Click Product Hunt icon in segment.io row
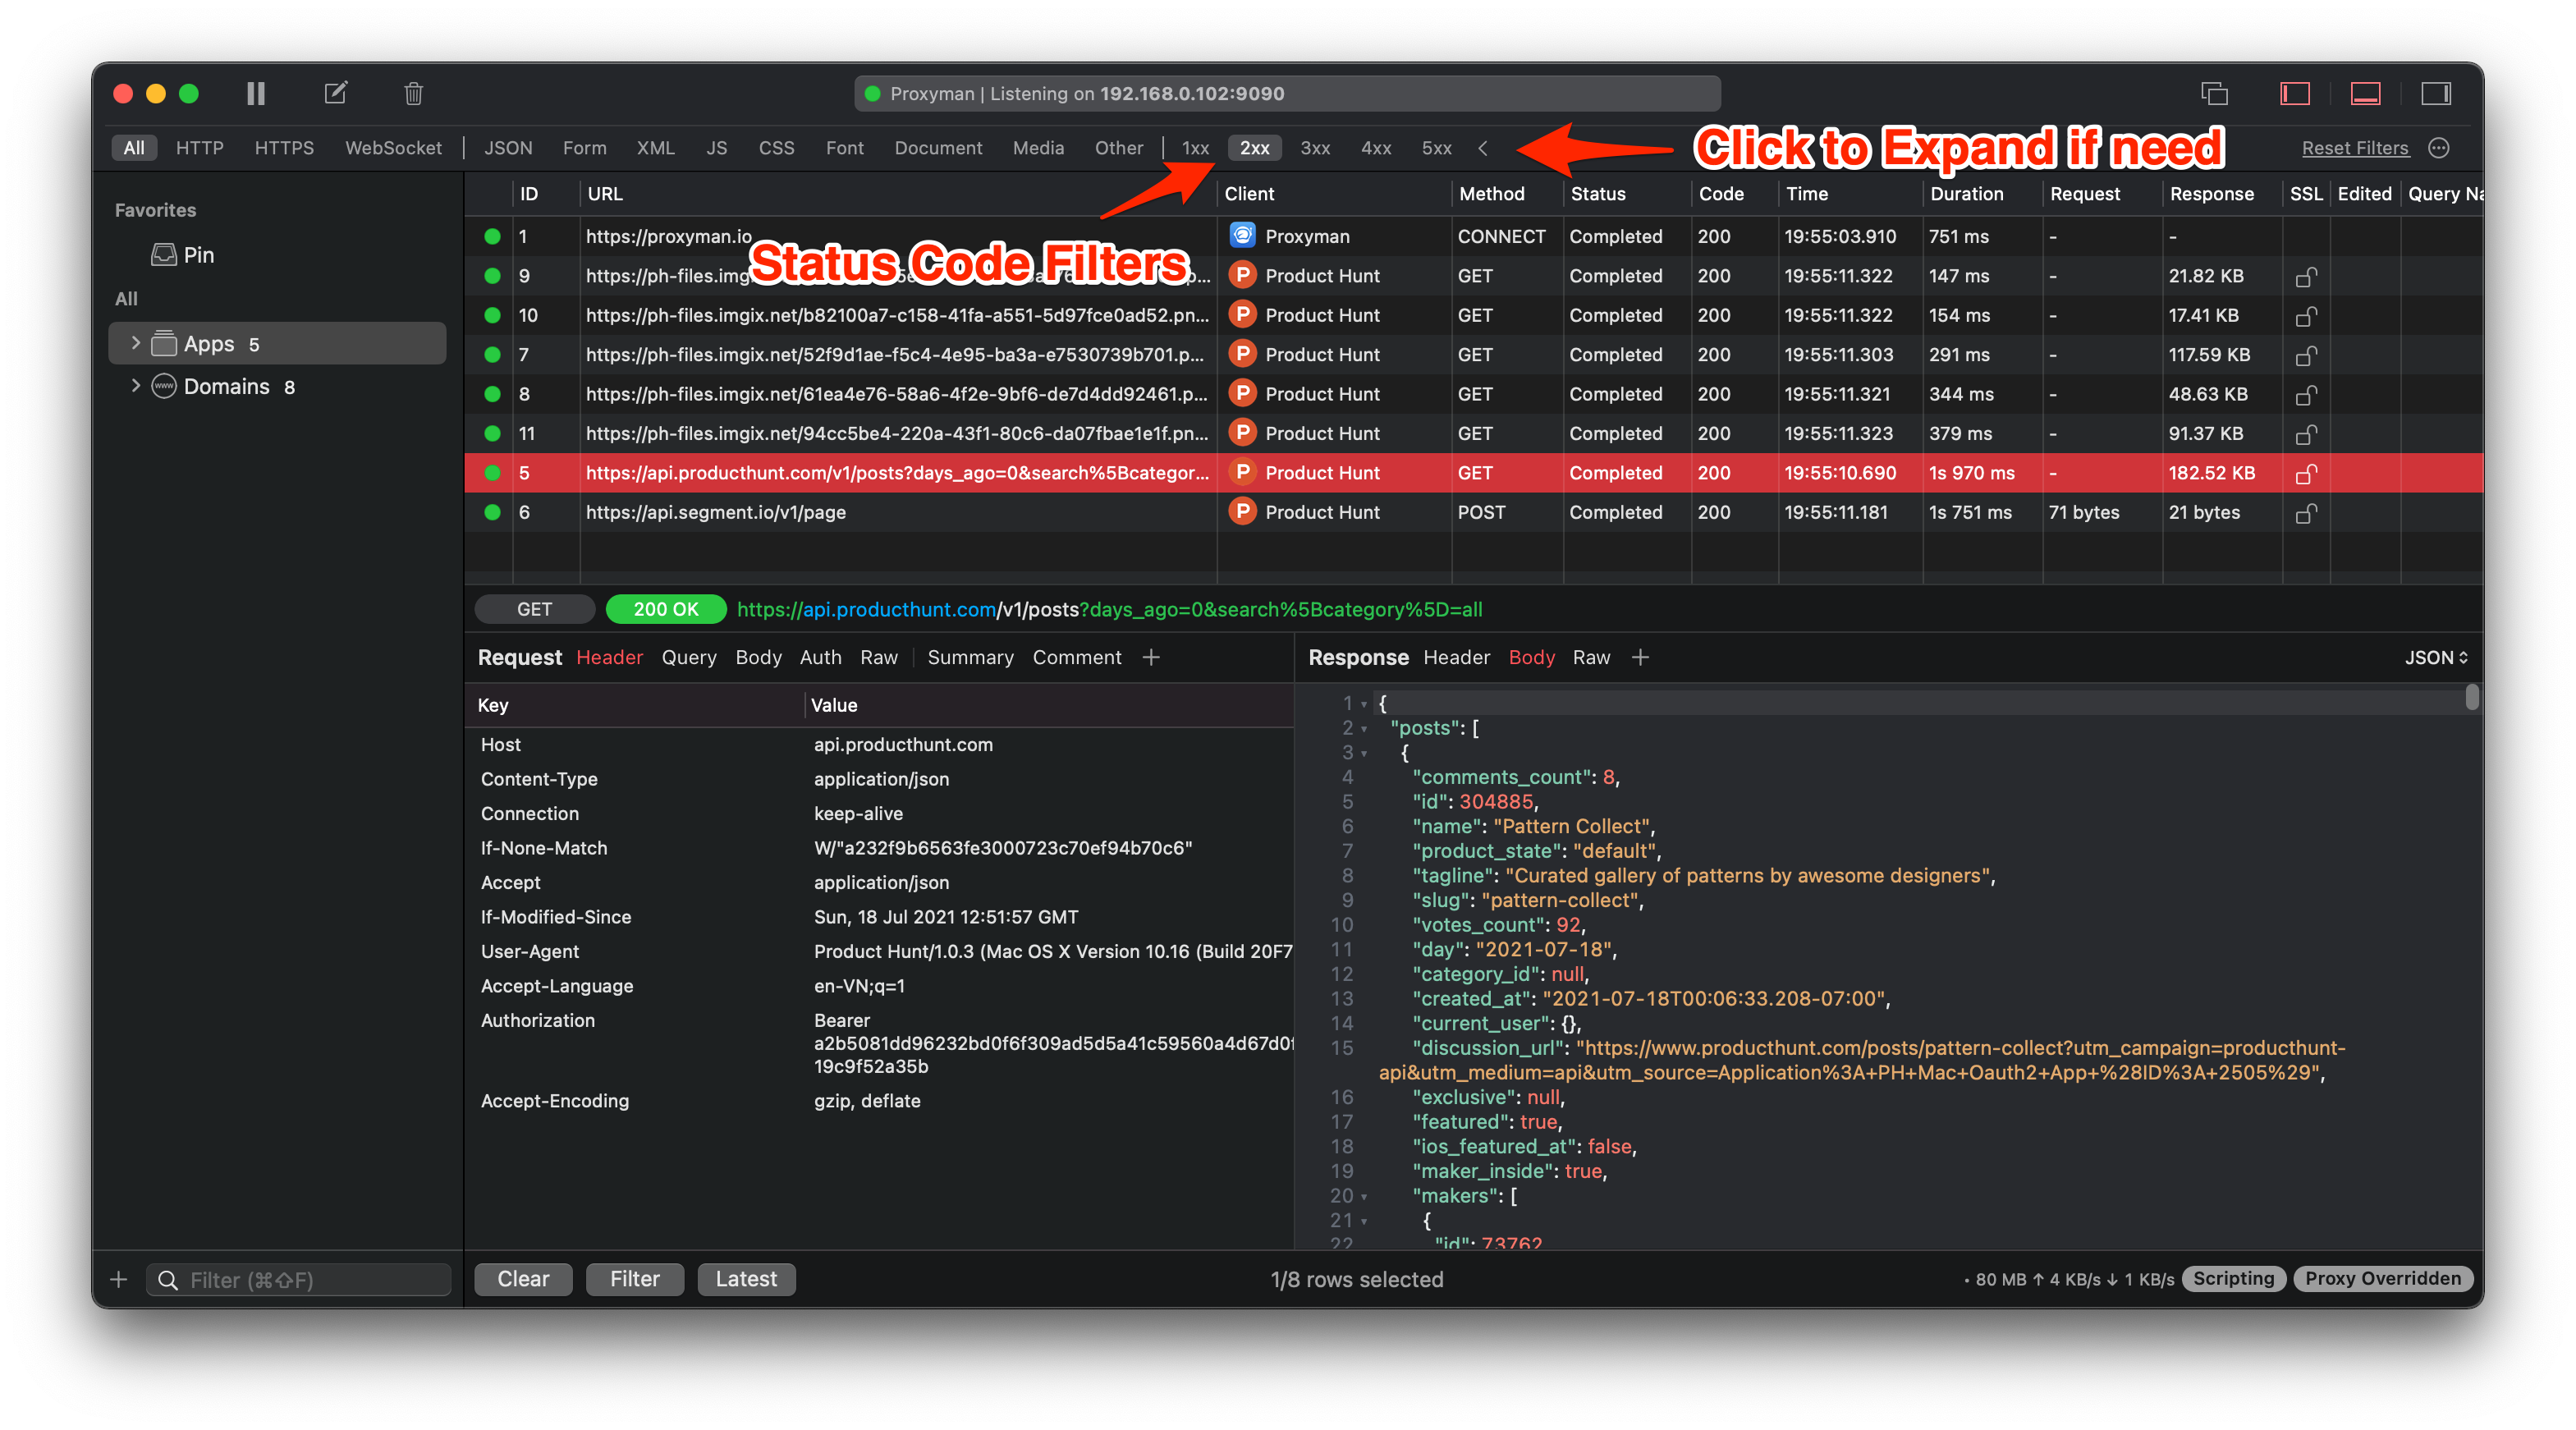The width and height of the screenshot is (2576, 1430). [x=1242, y=512]
